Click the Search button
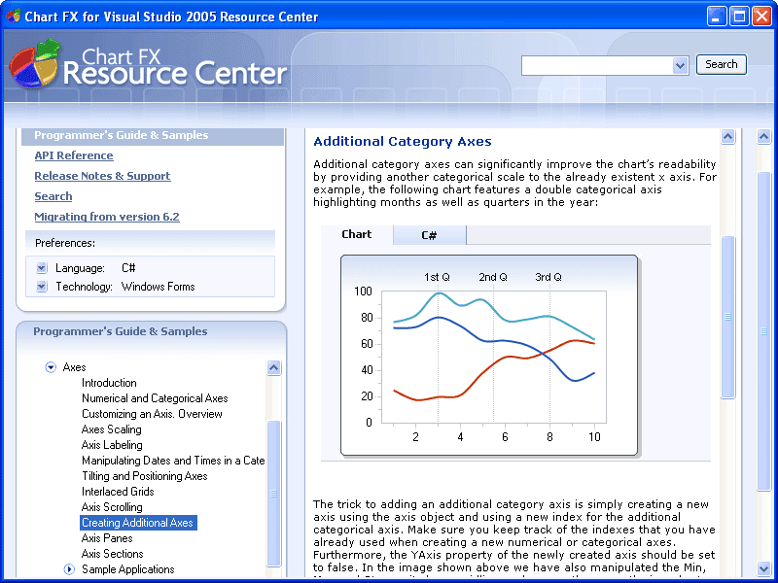The image size is (778, 583). [721, 64]
